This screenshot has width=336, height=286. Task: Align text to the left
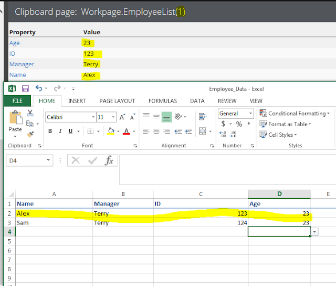pyautogui.click(x=146, y=131)
